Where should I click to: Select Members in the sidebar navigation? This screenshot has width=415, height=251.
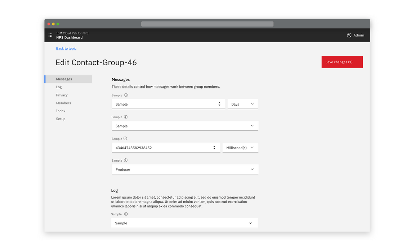click(63, 103)
